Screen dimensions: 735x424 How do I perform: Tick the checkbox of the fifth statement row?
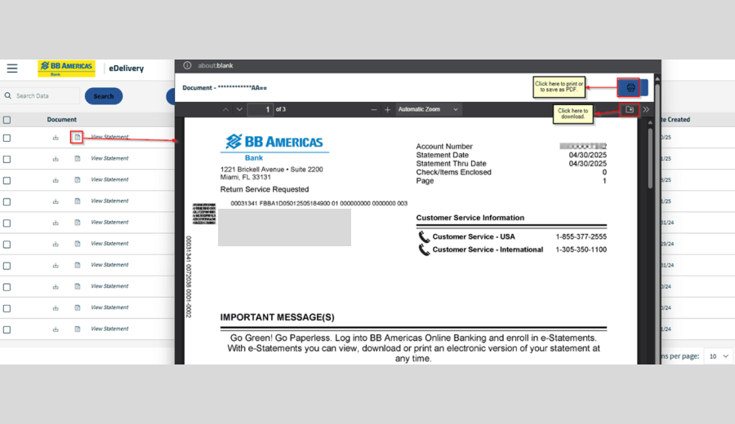click(7, 223)
